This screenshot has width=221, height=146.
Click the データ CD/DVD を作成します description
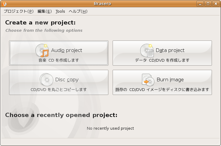coord(162,60)
